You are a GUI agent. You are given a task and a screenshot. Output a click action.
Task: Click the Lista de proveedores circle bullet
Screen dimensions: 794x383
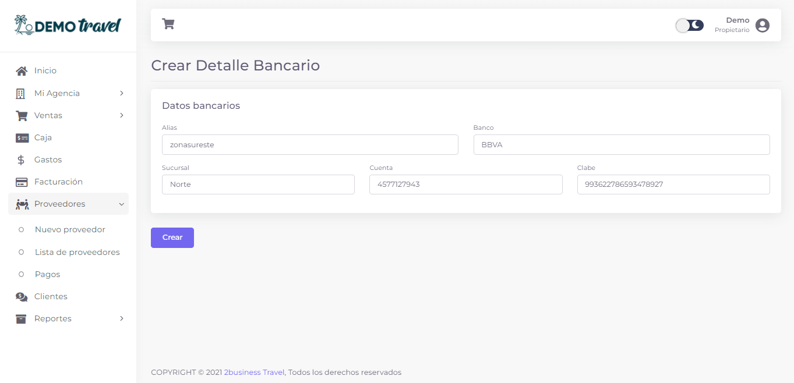pos(22,252)
